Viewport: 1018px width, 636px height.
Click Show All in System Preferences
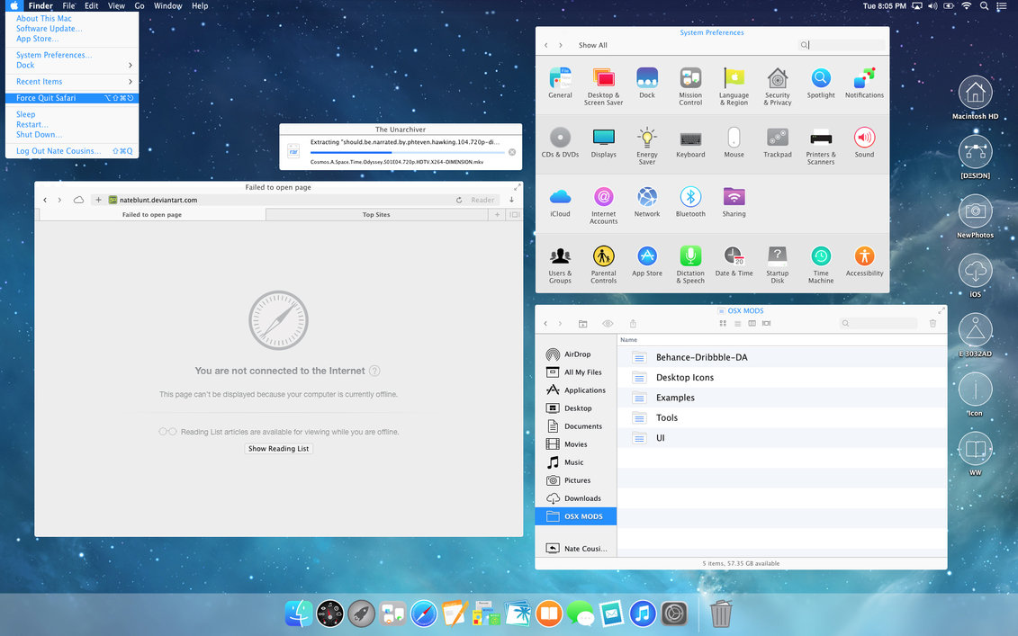pos(592,45)
